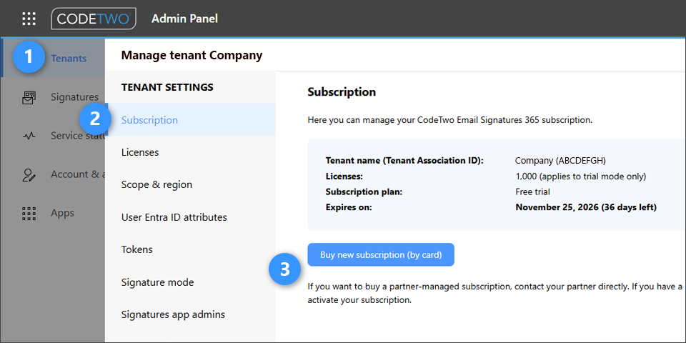Click the Admin Panel title
This screenshot has width=686, height=343.
[x=184, y=19]
